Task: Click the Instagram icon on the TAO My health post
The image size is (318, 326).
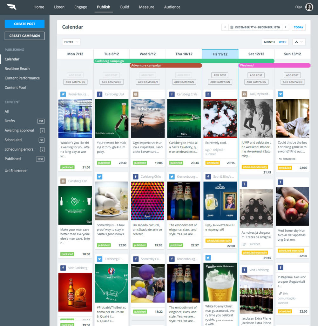Action: [x=244, y=94]
